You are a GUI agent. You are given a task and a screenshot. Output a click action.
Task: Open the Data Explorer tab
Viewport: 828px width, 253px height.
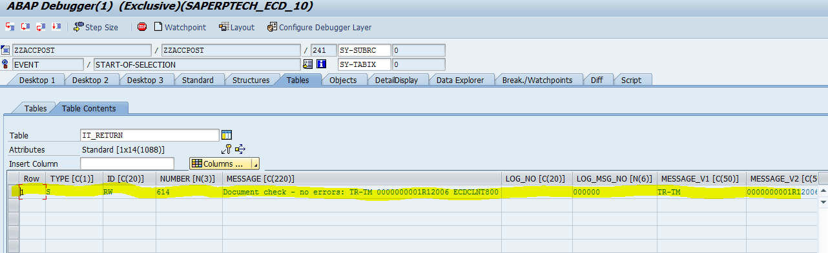pos(460,80)
